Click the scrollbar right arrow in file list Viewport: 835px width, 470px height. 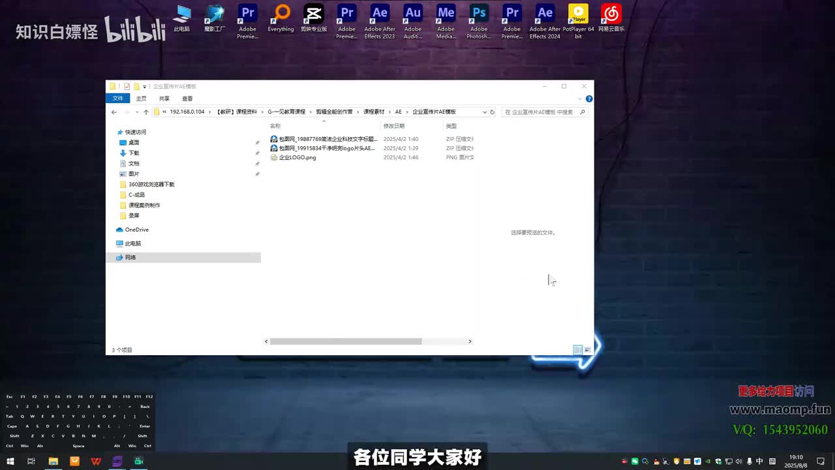tap(470, 341)
